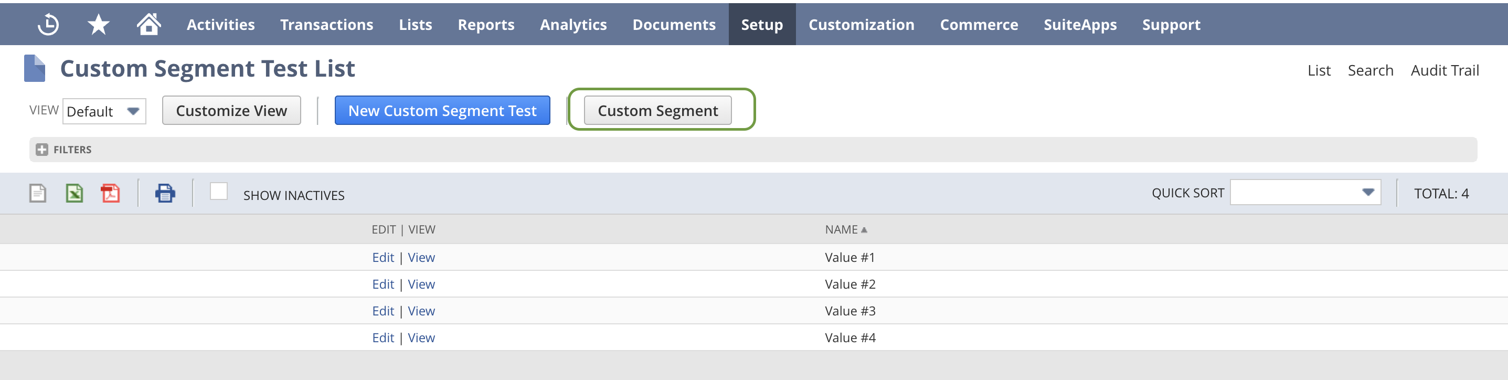Open the Reports menu

[x=486, y=25]
